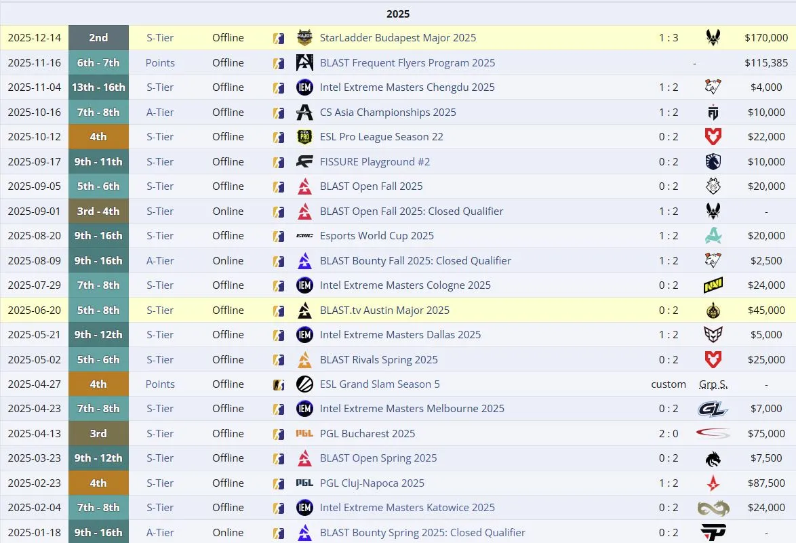
Task: Click the $170,000 prize value
Action: [x=766, y=37]
